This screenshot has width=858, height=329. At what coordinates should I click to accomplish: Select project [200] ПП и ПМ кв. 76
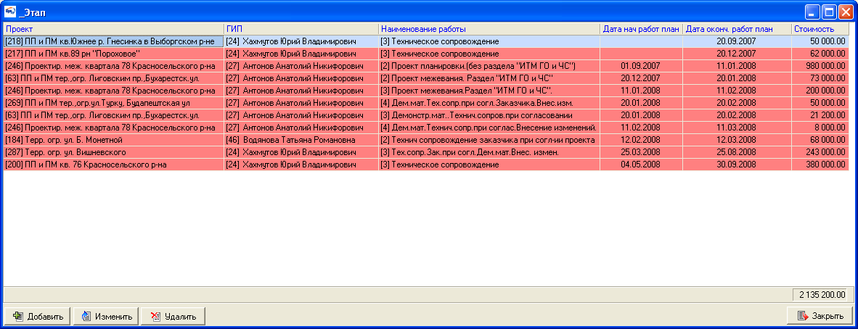coord(113,164)
